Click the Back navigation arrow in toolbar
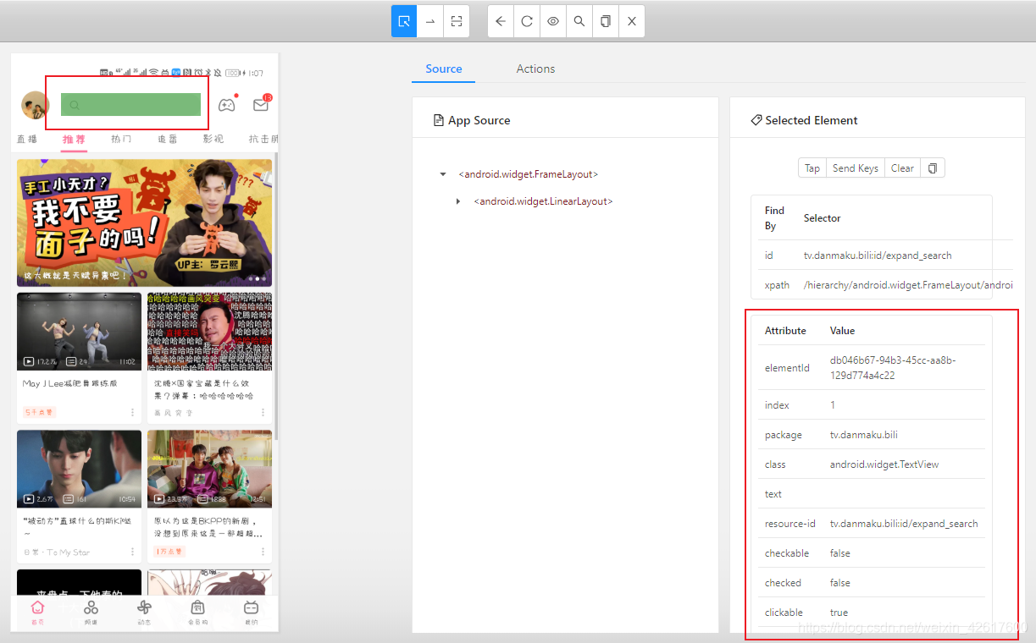This screenshot has width=1036, height=643. (x=501, y=21)
